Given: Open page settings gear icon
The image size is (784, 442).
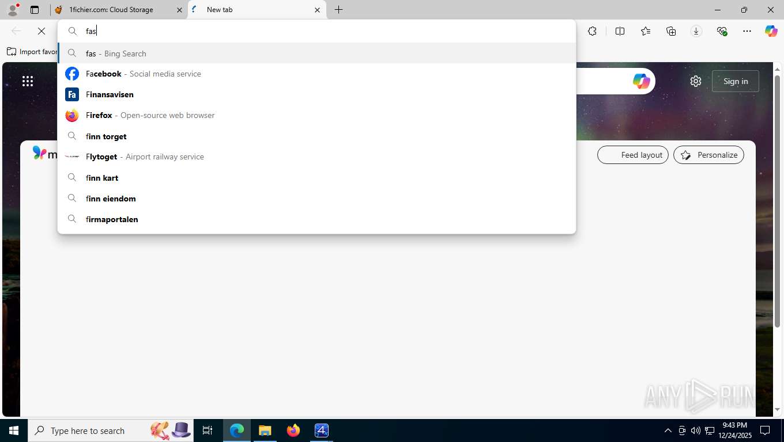Looking at the screenshot, I should (695, 81).
